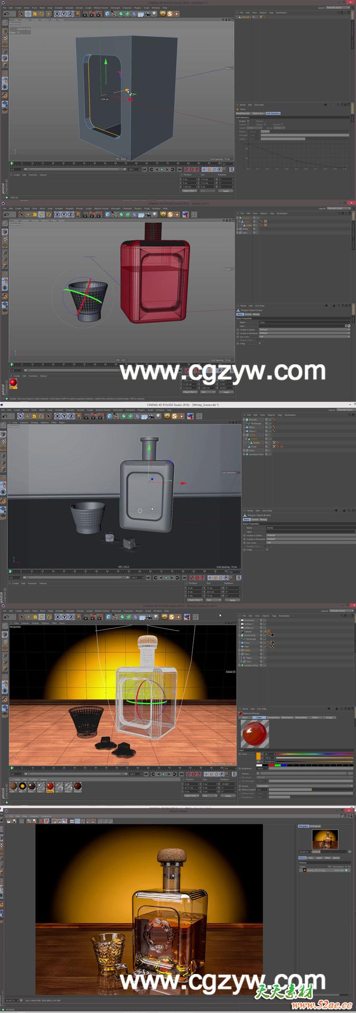Open the Model Lambertian dropdown in the Whisky material
Viewport: 356px width, 1013px height.
click(x=305, y=786)
